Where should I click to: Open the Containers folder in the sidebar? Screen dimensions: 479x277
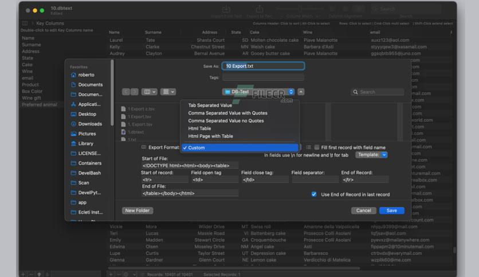[x=86, y=163]
